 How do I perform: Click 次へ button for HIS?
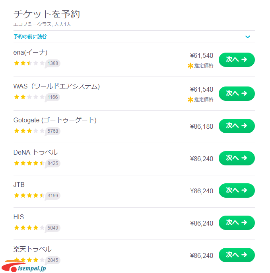point(237,223)
